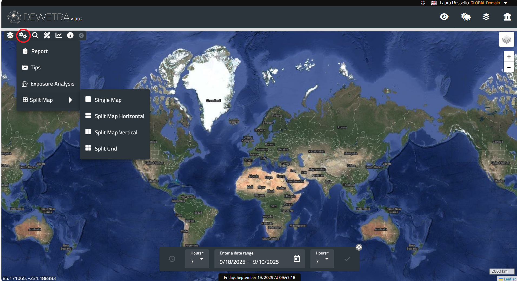Open the right Hours dropdown

tap(322, 259)
